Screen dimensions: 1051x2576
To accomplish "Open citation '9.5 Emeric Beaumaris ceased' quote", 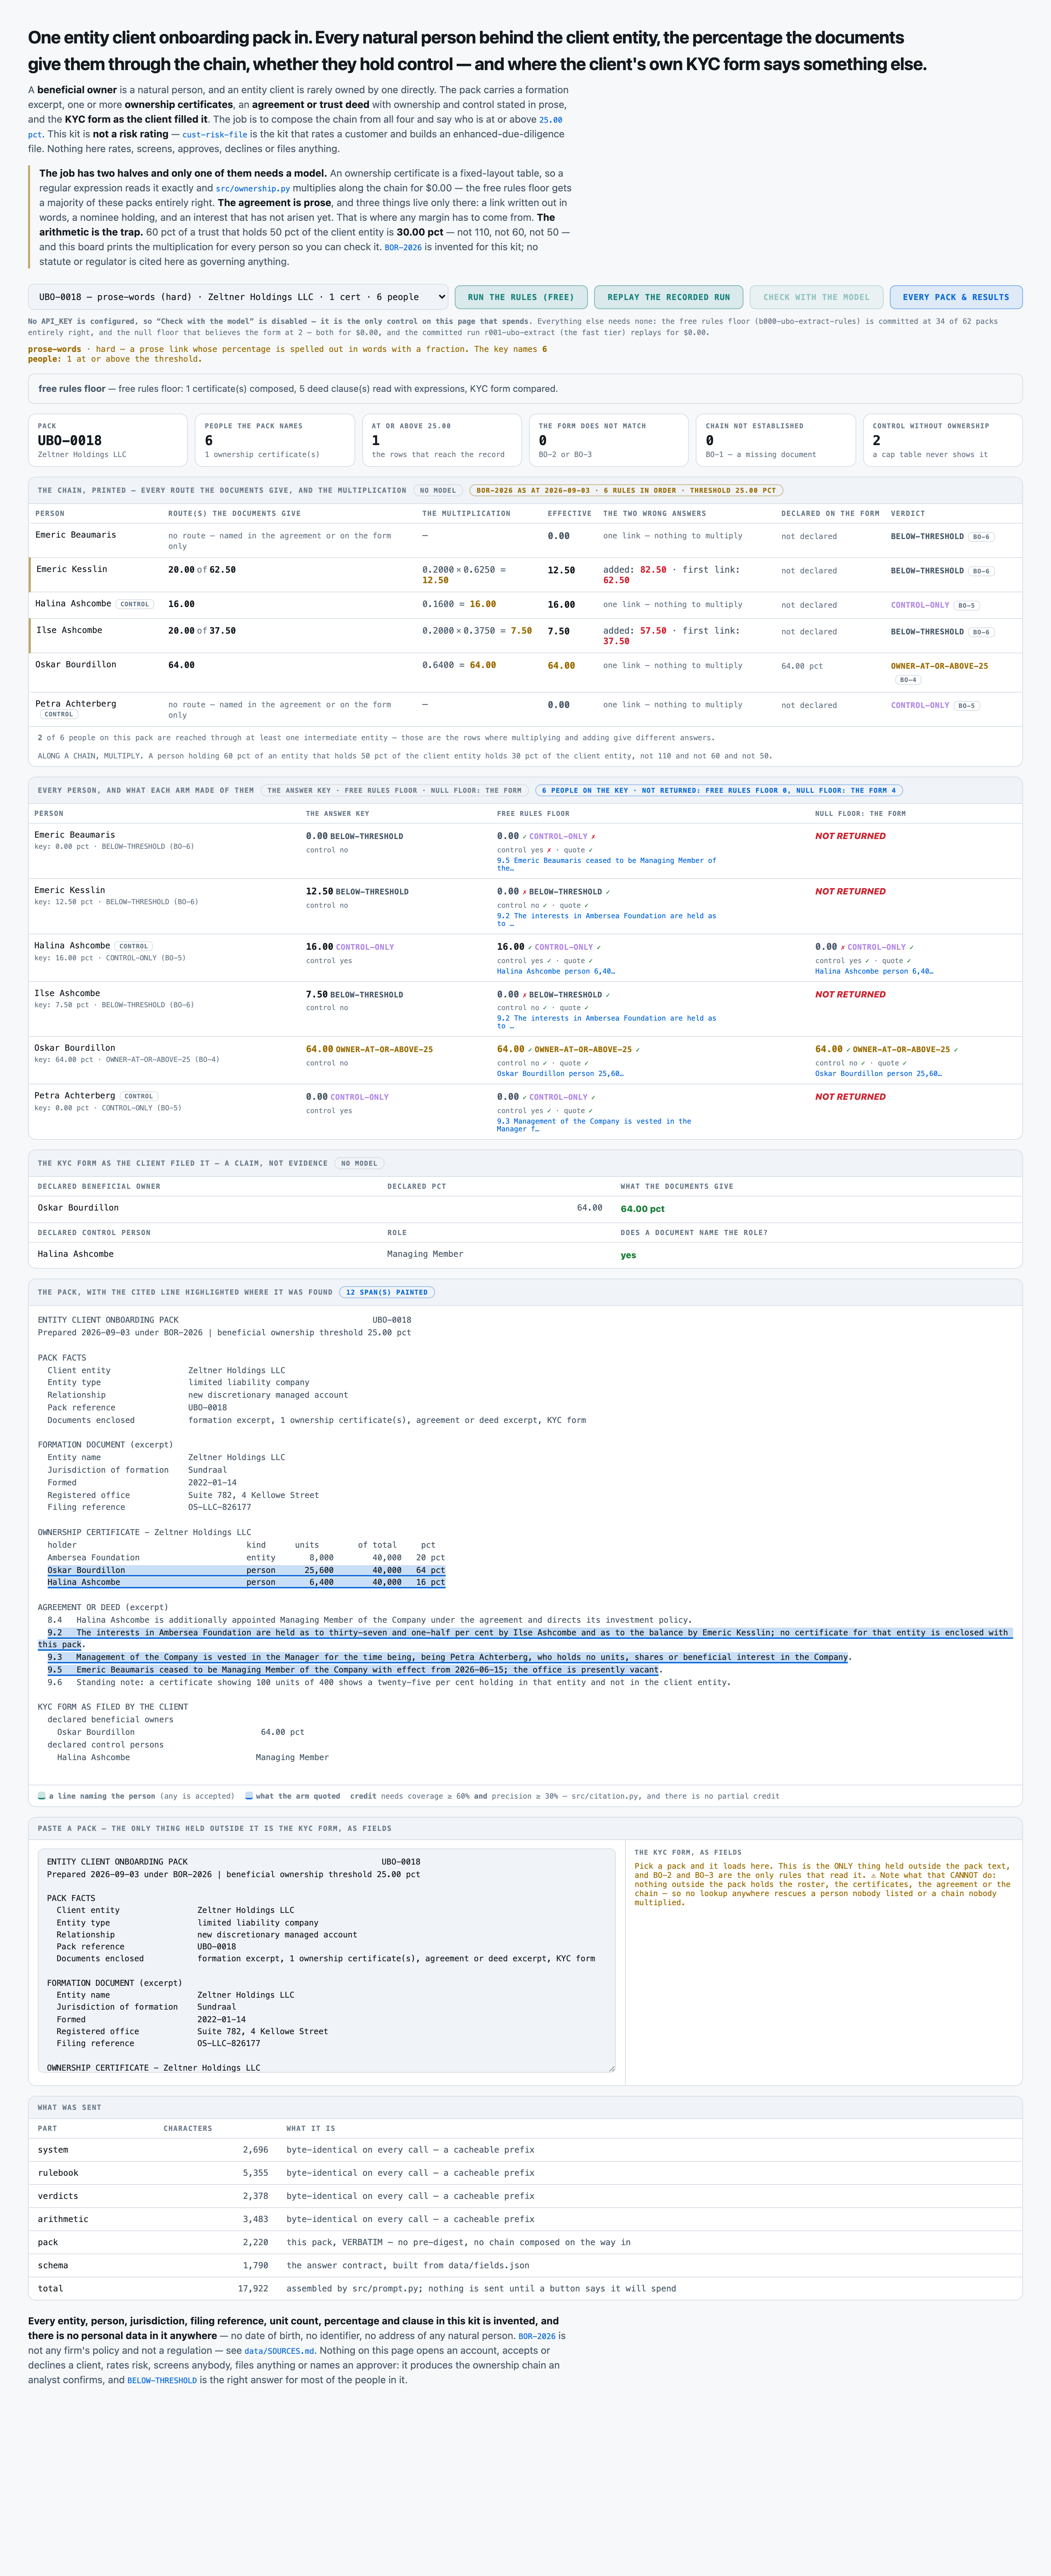I will 606,864.
